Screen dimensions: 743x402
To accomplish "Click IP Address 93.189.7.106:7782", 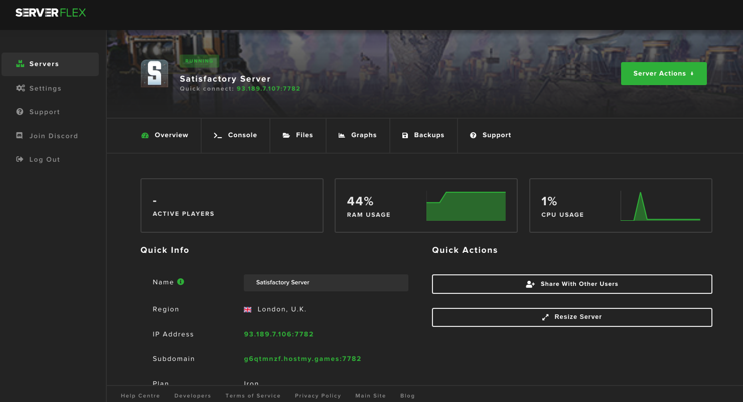I will [x=278, y=334].
